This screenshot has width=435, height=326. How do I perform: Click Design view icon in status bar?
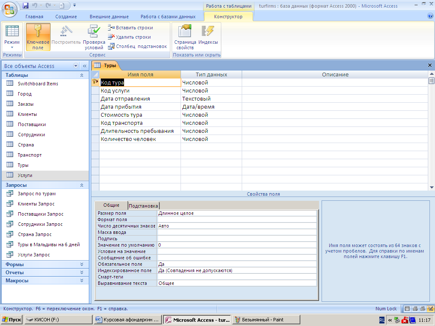(431, 309)
